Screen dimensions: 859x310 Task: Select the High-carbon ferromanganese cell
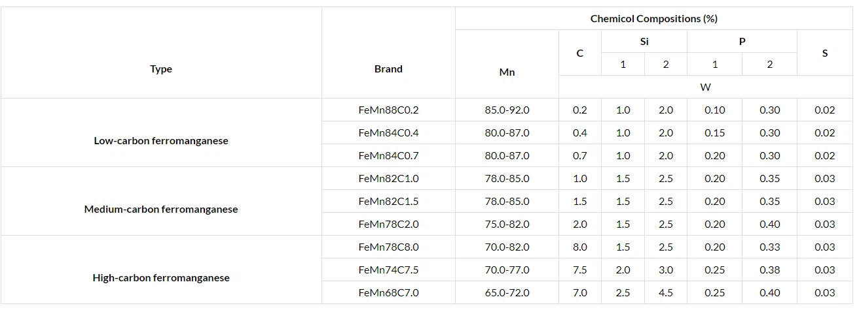pos(160,278)
